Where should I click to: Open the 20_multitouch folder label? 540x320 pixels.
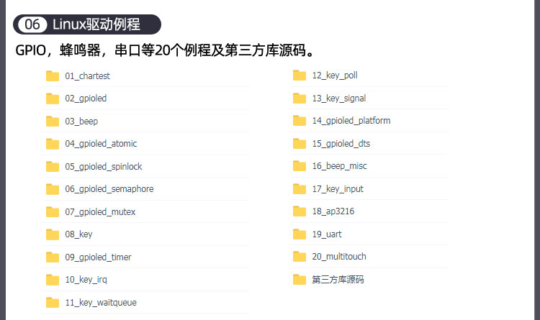coord(339,257)
